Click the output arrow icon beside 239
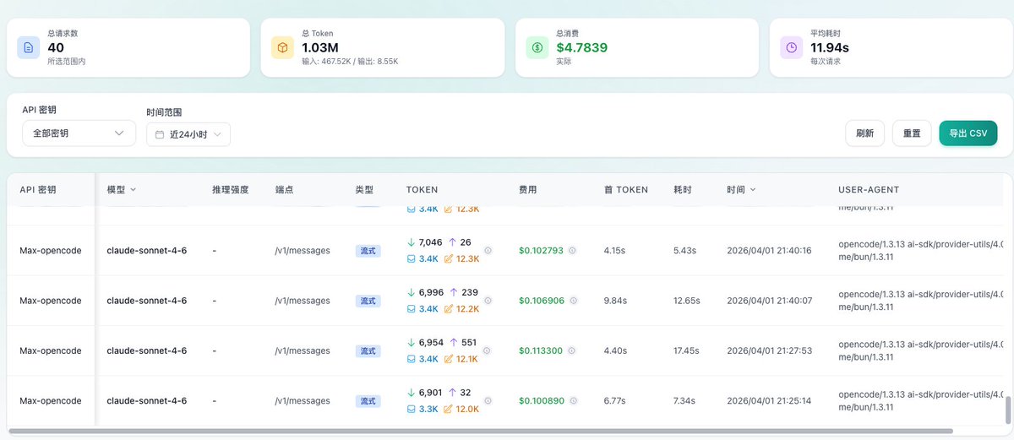The image size is (1014, 440). [x=454, y=292]
